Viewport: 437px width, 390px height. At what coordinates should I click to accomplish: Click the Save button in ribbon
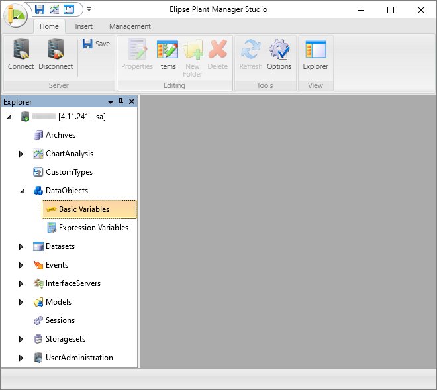coord(96,44)
